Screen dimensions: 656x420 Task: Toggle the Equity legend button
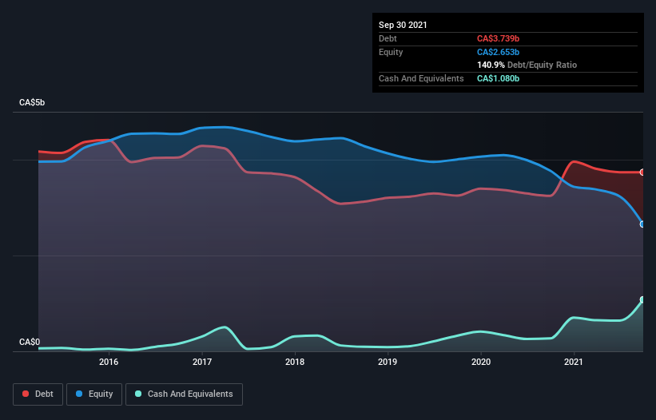[x=94, y=394]
